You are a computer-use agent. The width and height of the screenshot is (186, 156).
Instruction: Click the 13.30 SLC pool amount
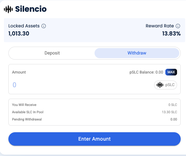pos(170,112)
